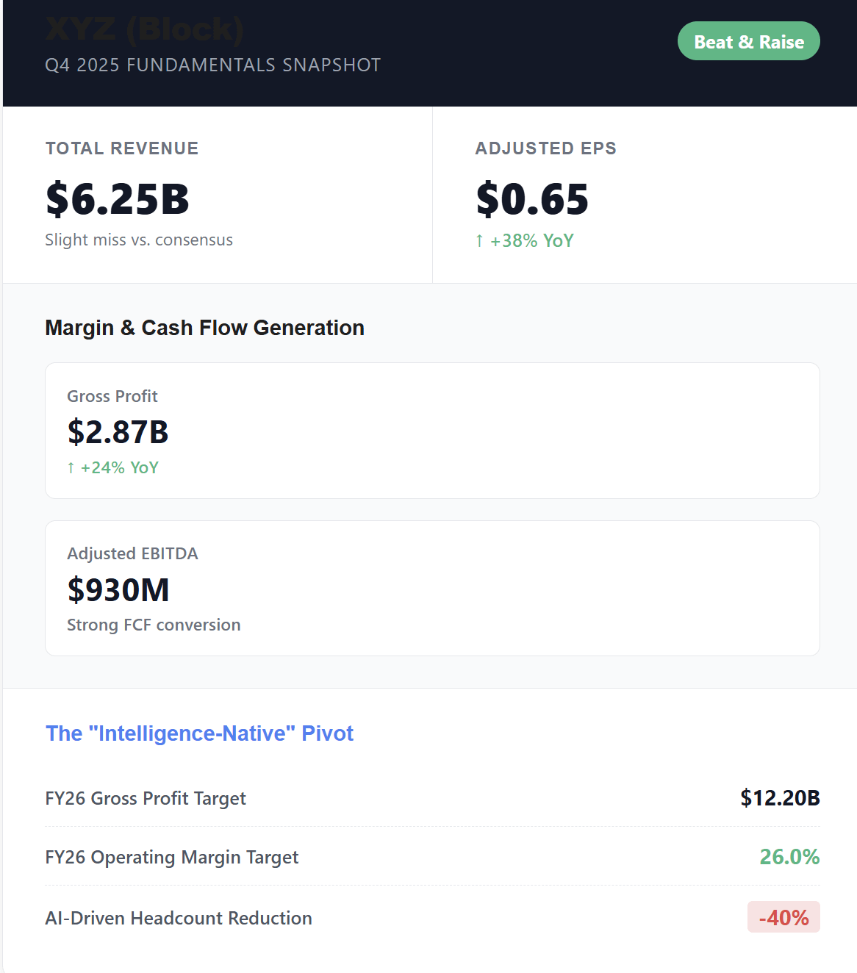
Task: Select the FY26 Gross Profit Target row
Action: coord(432,798)
